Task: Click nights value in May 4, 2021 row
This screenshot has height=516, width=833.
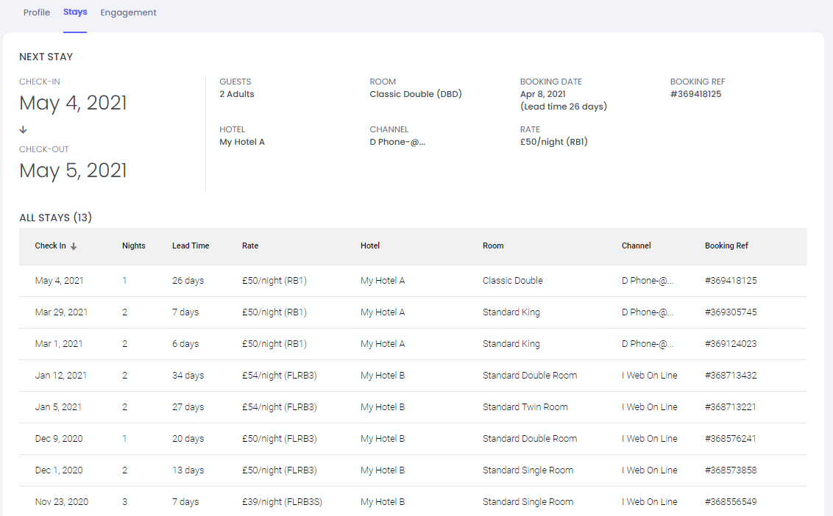Action: [x=124, y=281]
